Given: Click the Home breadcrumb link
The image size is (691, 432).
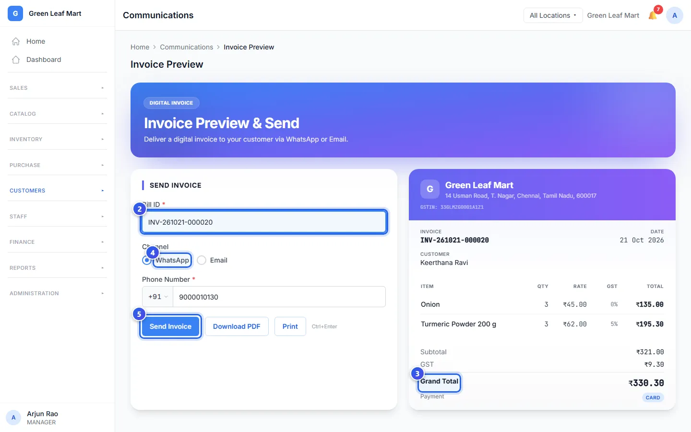Looking at the screenshot, I should 140,47.
